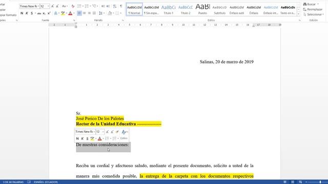328x184 pixels.
Task: Toggle Bold (N) in the ribbon
Action: 22,13
